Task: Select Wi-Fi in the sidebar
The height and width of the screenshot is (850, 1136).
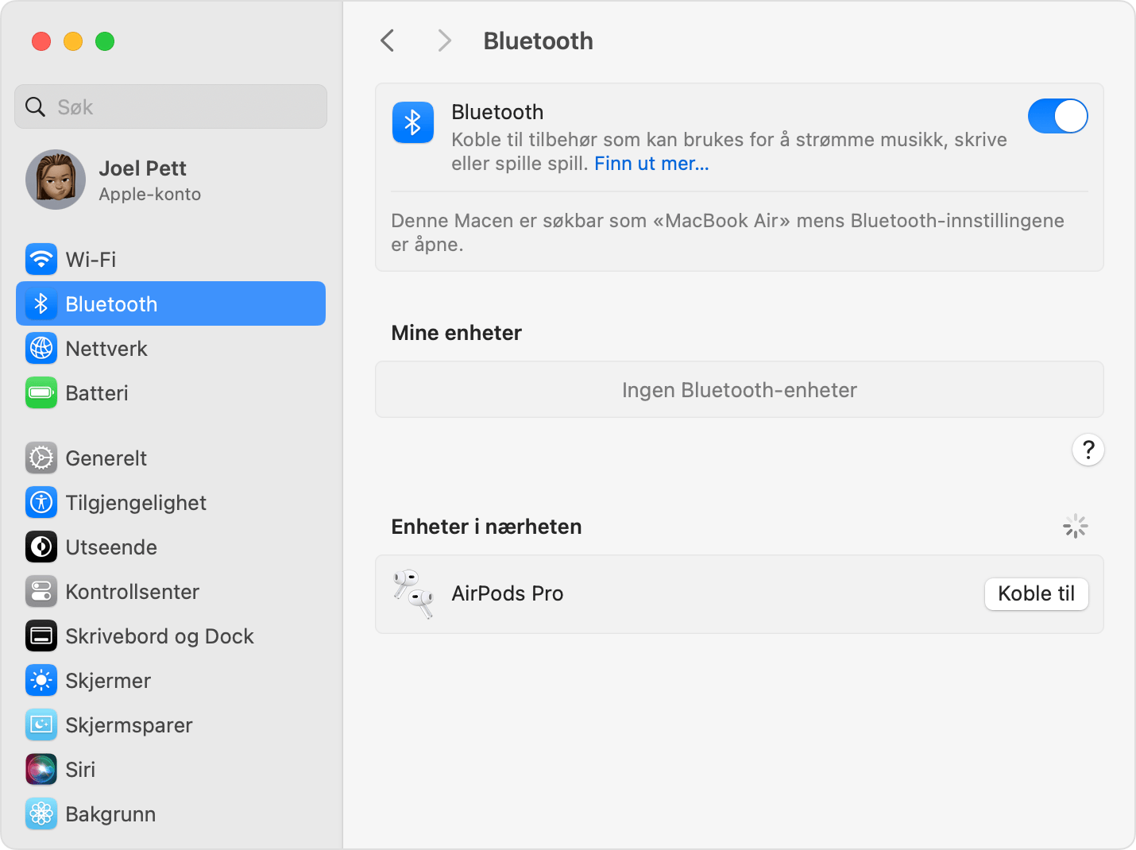Action: pos(171,259)
